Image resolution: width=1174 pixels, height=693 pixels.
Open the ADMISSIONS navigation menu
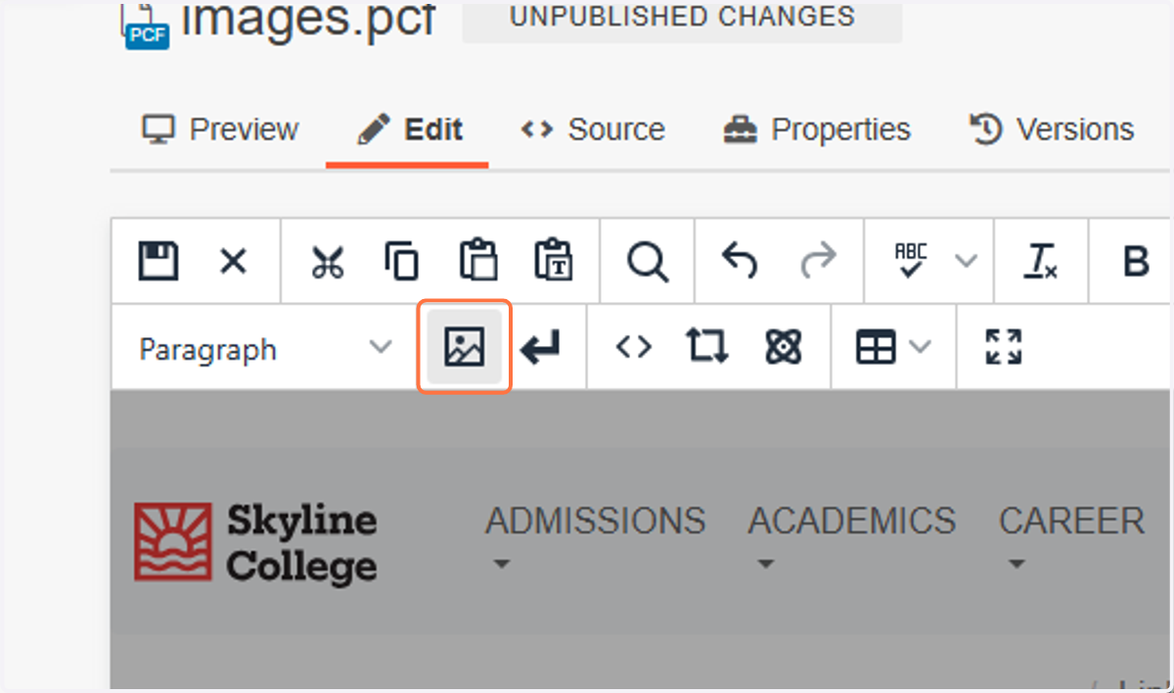pyautogui.click(x=595, y=521)
